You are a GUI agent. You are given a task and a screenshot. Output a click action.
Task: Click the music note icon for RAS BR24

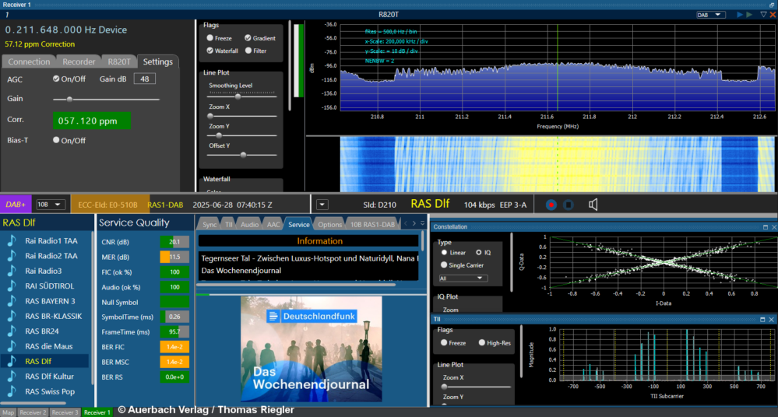click(x=12, y=331)
